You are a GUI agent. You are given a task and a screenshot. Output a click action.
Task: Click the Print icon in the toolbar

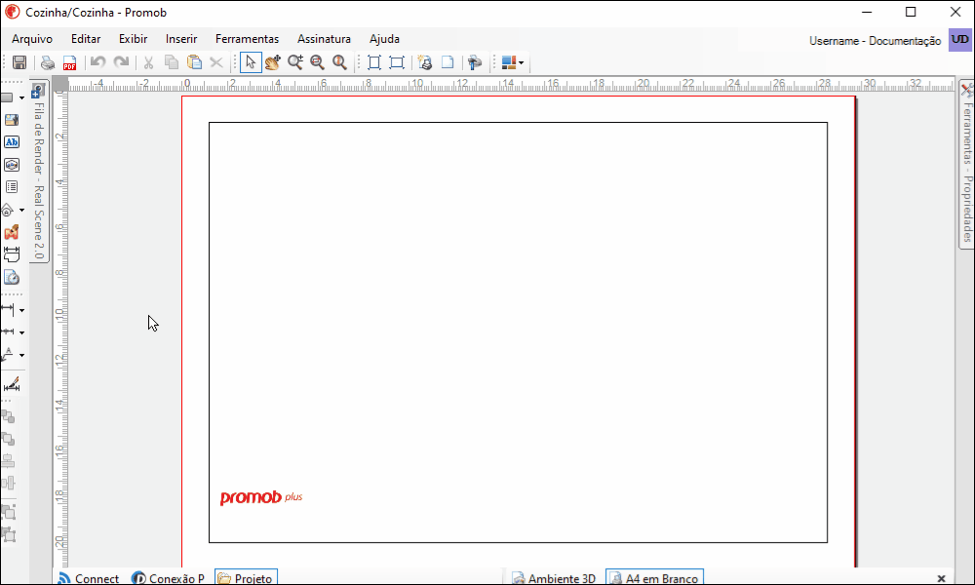tap(47, 62)
